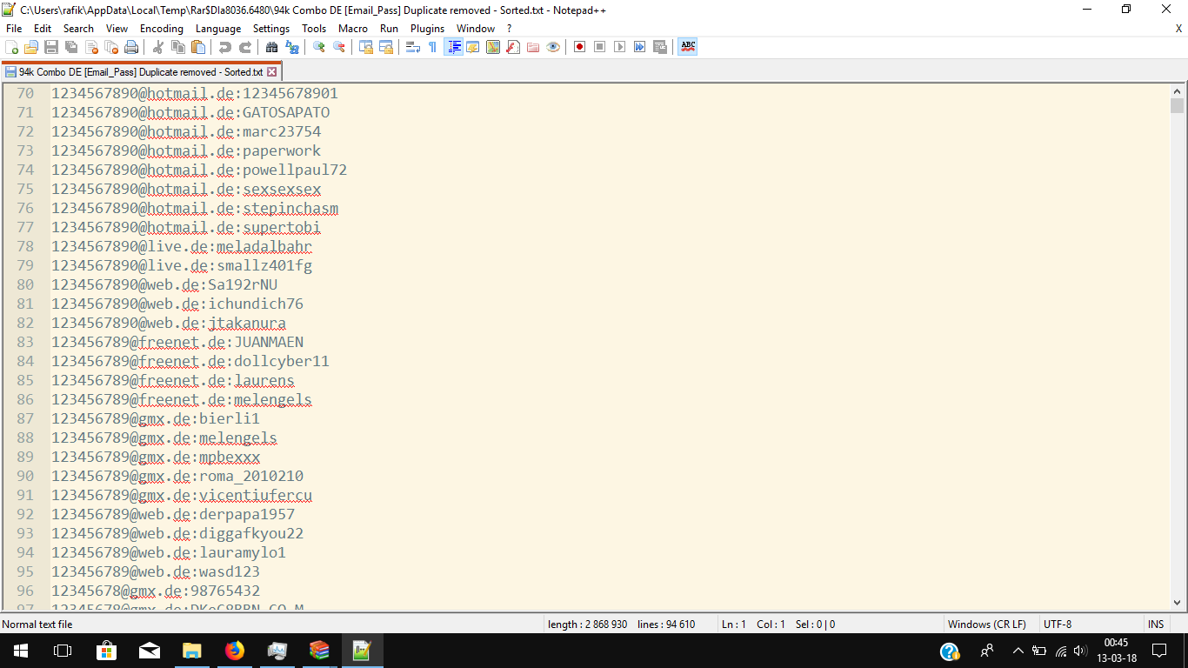Click the Find binoculars icon

[x=272, y=47]
